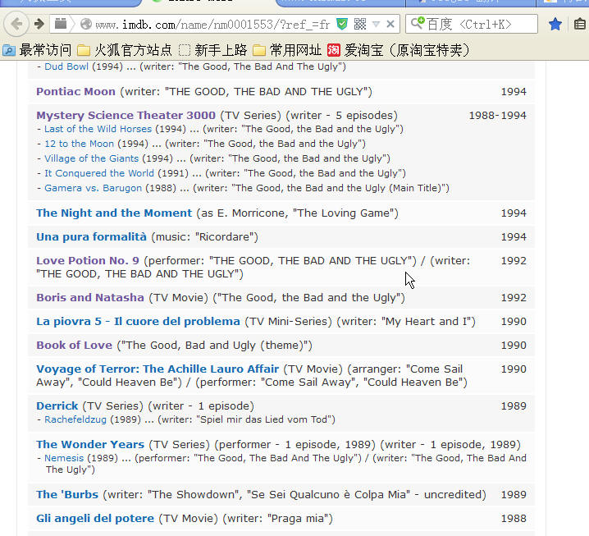Open It Conquered the World episode
The width and height of the screenshot is (589, 536).
(99, 173)
